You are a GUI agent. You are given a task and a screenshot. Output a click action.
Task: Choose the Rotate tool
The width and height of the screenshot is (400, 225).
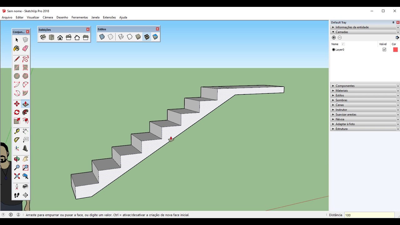(17, 112)
